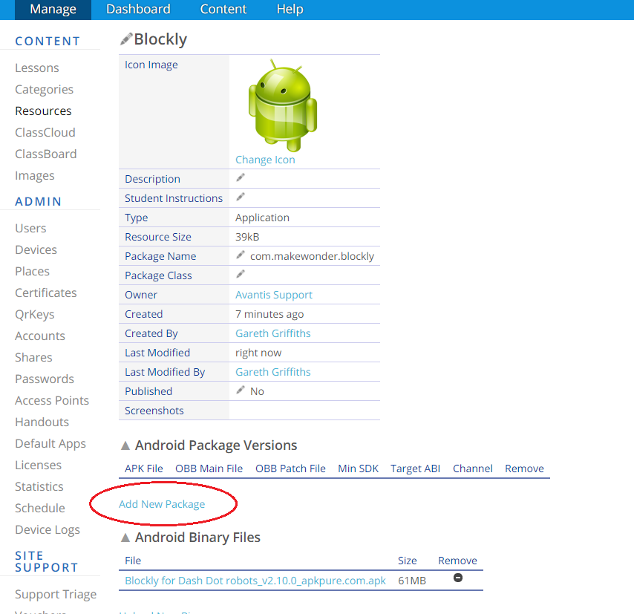Click the OBB Main File column header
The image size is (634, 614).
(x=209, y=468)
